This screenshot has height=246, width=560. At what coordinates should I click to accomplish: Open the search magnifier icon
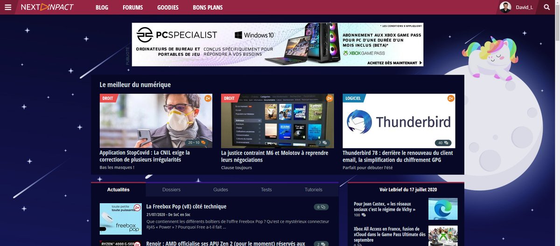[547, 7]
